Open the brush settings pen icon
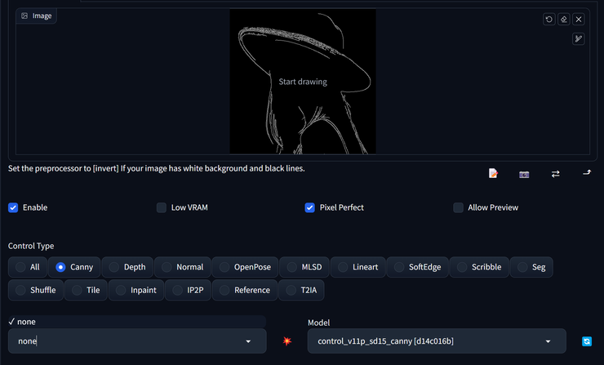This screenshot has width=604, height=365. 578,38
